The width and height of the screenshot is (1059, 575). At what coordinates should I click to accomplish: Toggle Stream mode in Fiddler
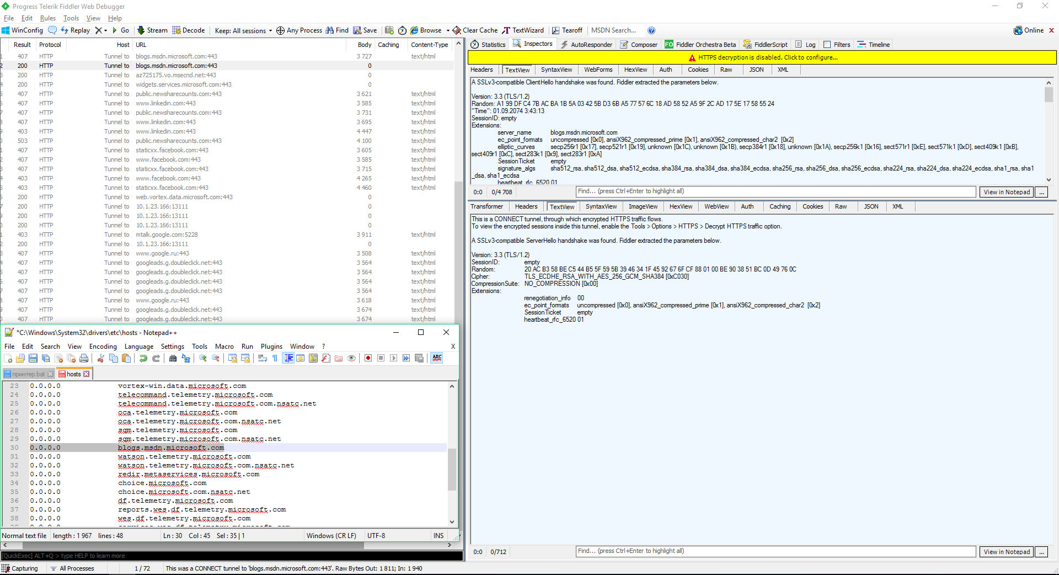(152, 30)
